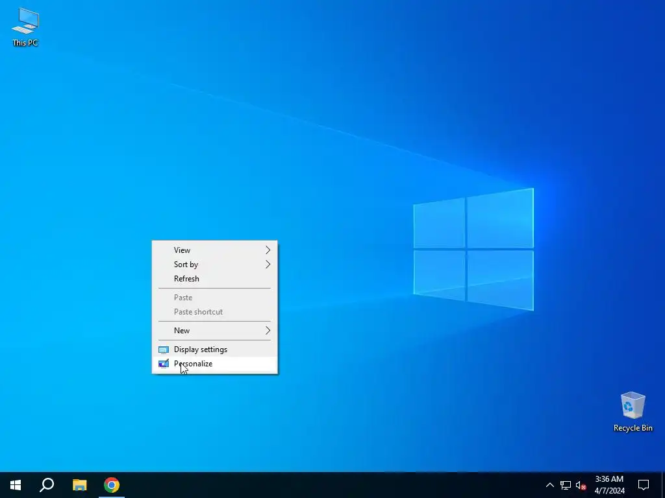Expand the Sort by submenu

click(x=214, y=265)
